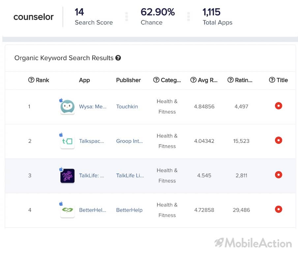Click the question mark icon beside Ratin...
The height and width of the screenshot is (261, 298).
(230, 80)
